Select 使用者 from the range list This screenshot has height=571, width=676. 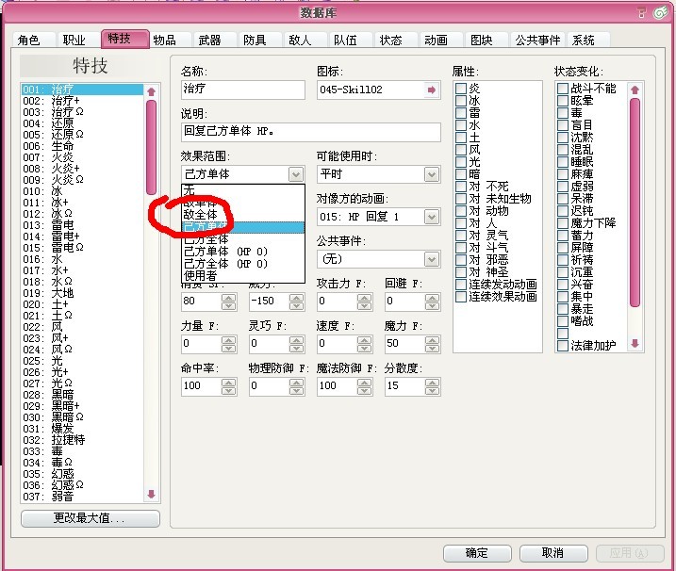pyautogui.click(x=243, y=275)
